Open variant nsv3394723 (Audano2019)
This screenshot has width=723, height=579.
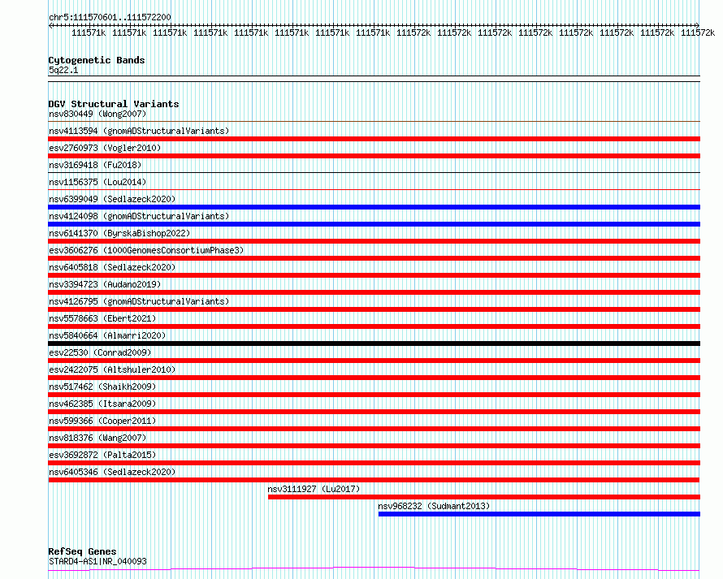click(105, 284)
